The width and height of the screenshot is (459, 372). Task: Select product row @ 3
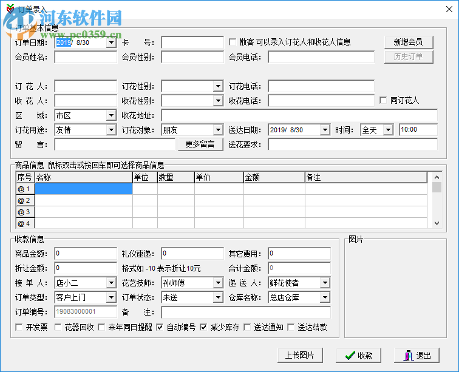(222, 212)
